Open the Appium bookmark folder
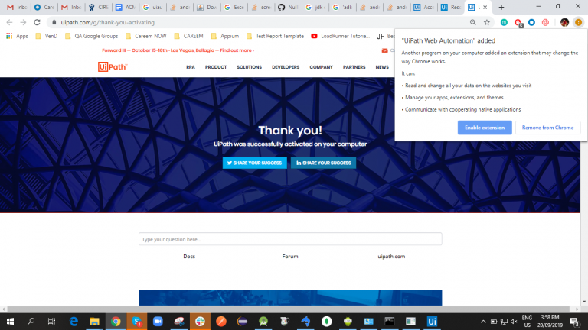Image resolution: width=588 pixels, height=330 pixels. [225, 36]
